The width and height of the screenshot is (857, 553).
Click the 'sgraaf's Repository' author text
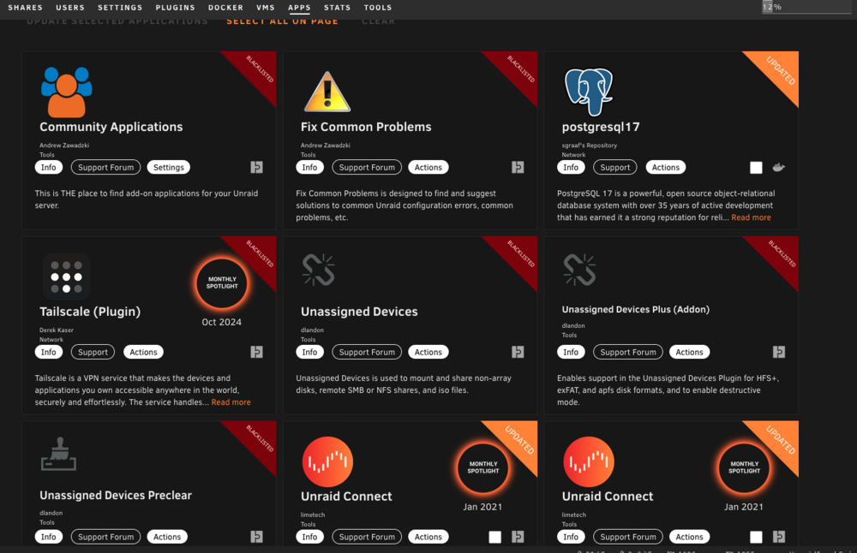pyautogui.click(x=590, y=146)
